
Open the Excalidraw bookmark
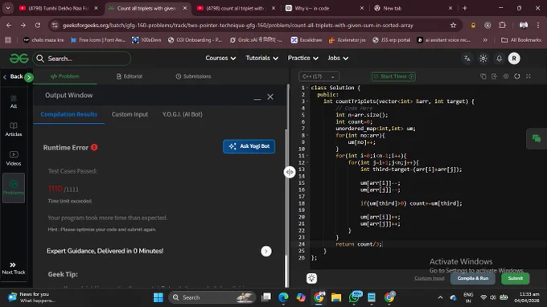[x=306, y=40]
